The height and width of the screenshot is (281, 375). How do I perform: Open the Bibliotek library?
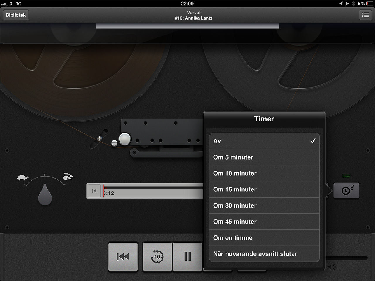(16, 15)
